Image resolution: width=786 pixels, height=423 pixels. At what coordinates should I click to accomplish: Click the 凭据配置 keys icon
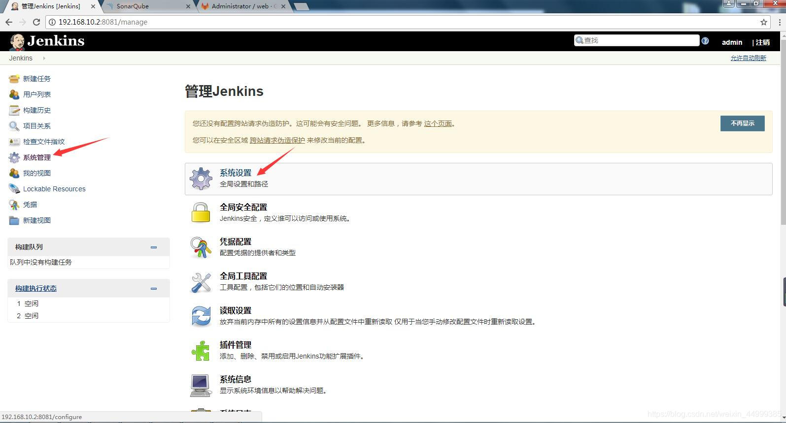click(201, 247)
